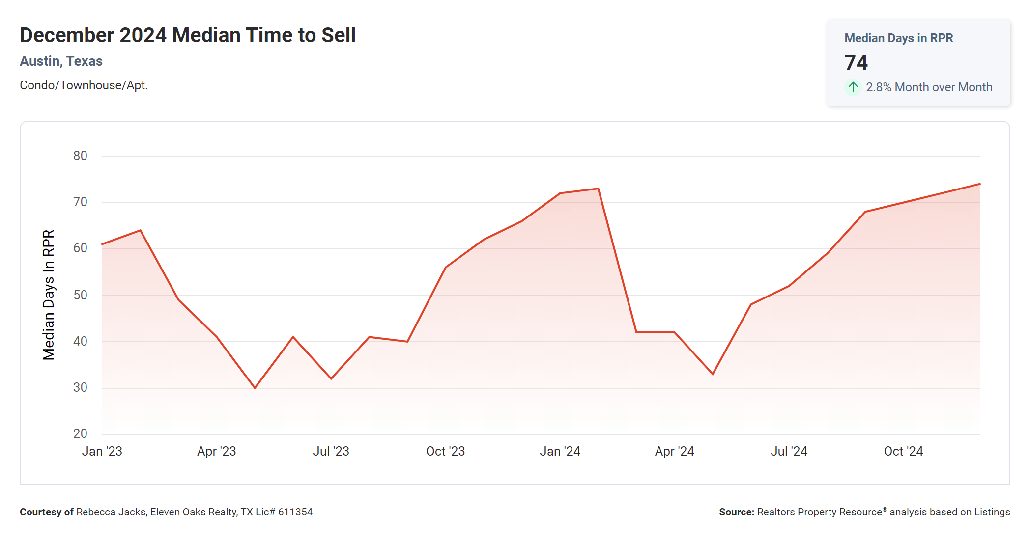Click the Jul '24 x-axis label
Image resolution: width=1030 pixels, height=540 pixels.
[789, 451]
